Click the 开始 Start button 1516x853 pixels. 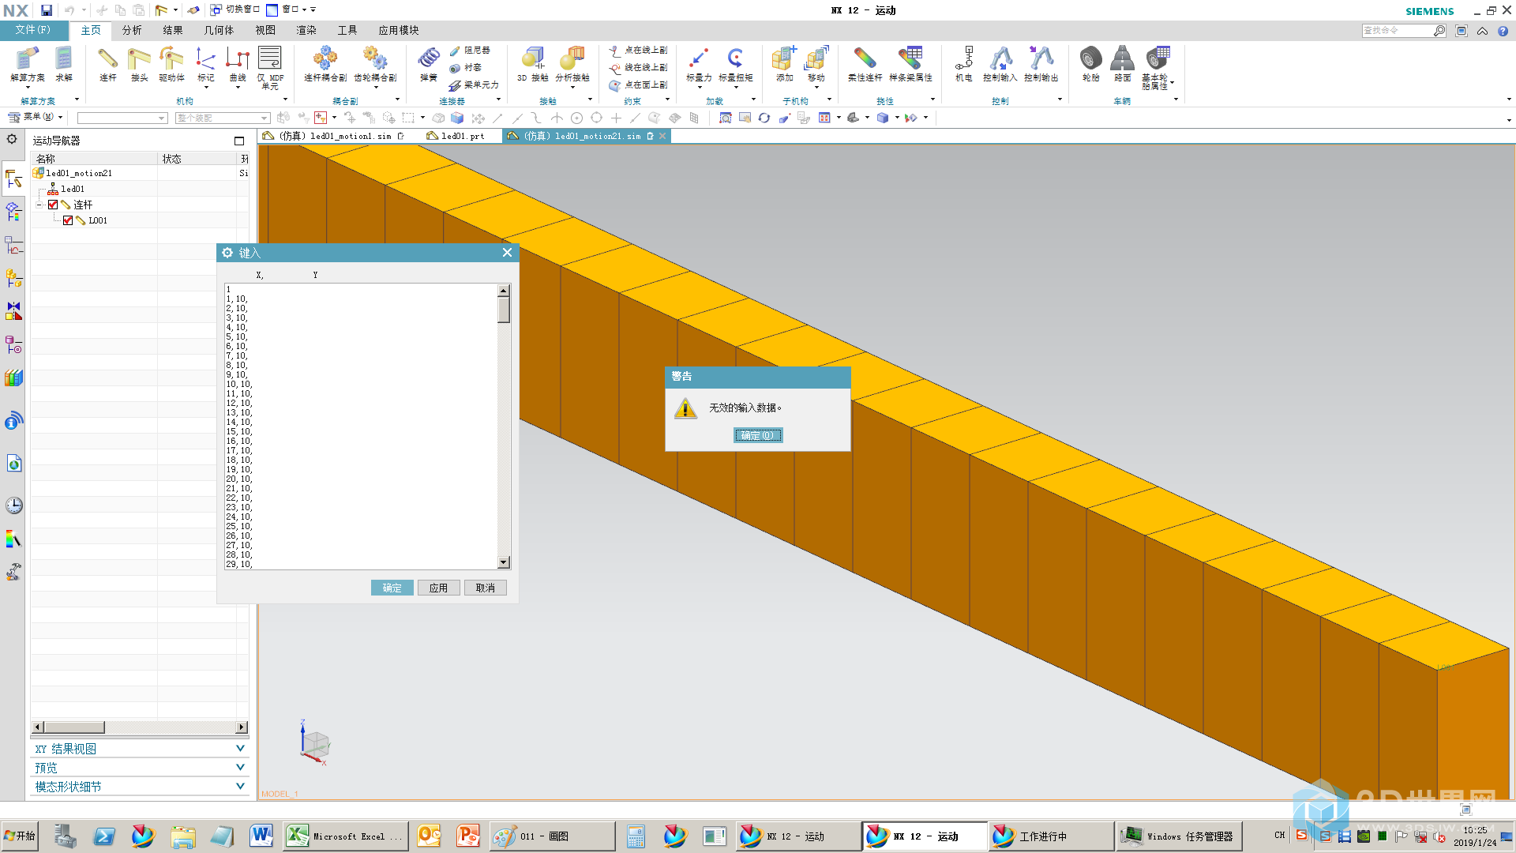click(x=19, y=836)
